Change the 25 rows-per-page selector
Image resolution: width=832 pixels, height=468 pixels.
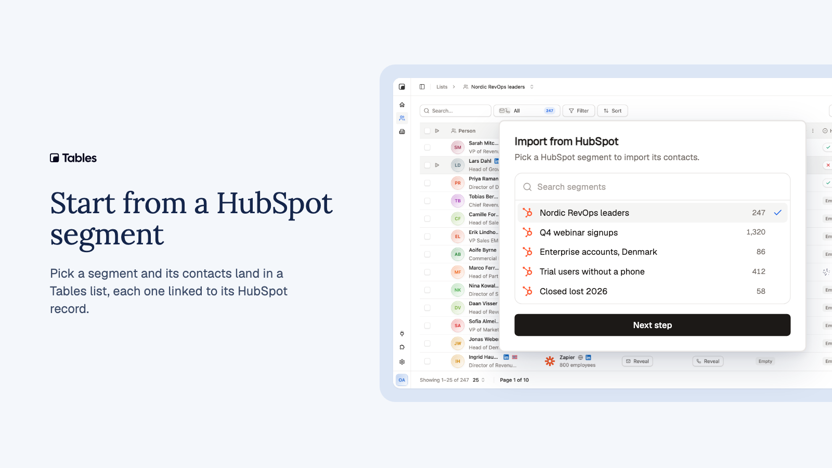tap(478, 380)
